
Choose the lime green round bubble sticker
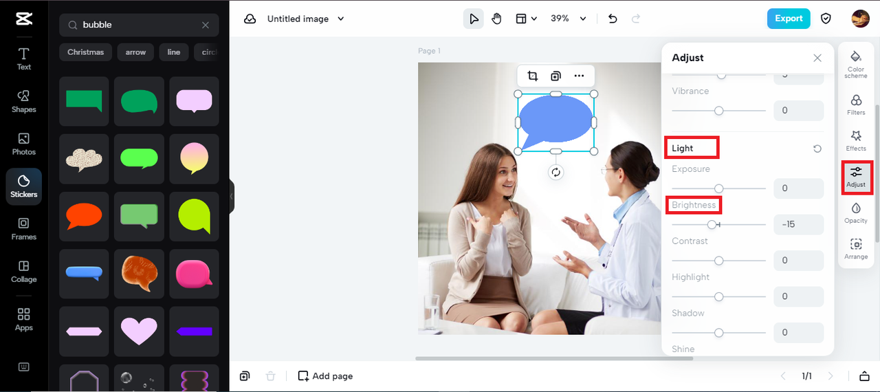(x=194, y=217)
